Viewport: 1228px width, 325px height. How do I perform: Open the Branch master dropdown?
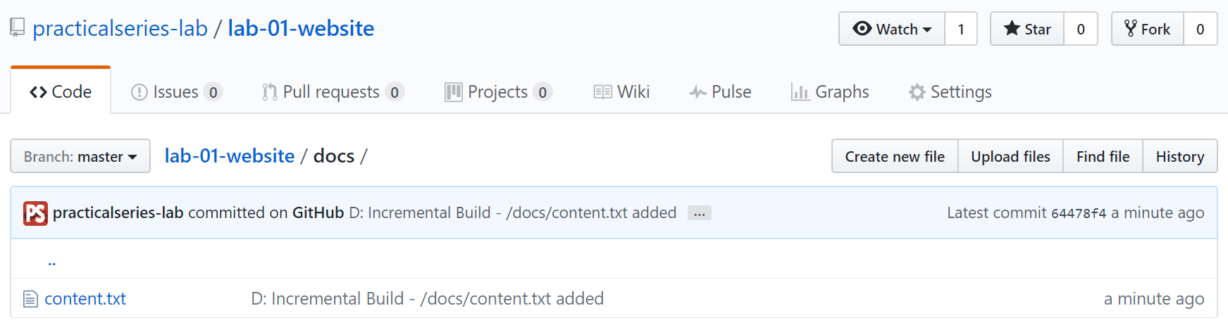(80, 156)
